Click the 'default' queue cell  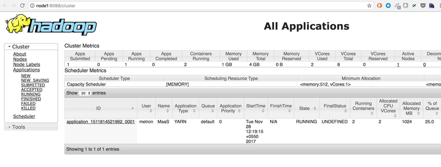pos(207,122)
